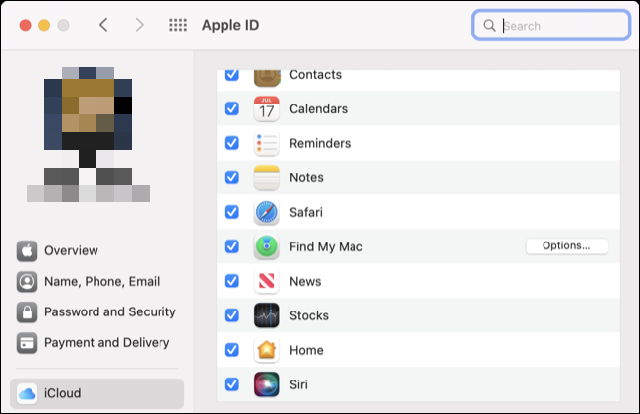
Task: Click the Find My Mac label
Action: pyautogui.click(x=326, y=246)
